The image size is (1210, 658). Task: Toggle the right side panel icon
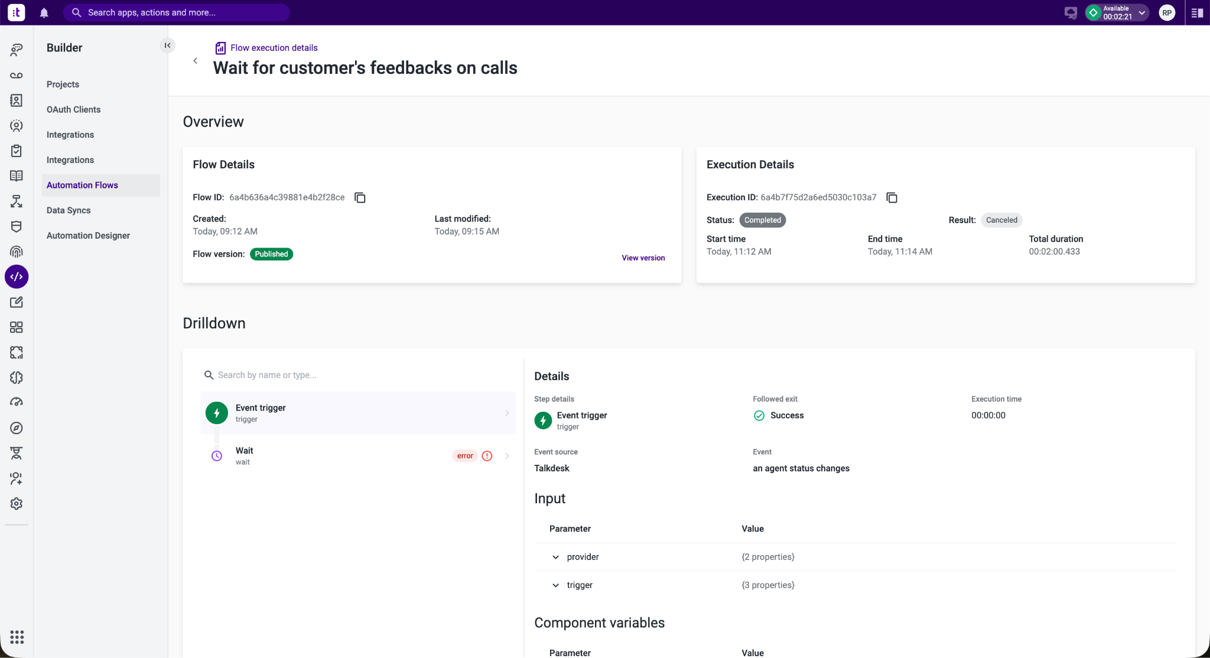1198,12
